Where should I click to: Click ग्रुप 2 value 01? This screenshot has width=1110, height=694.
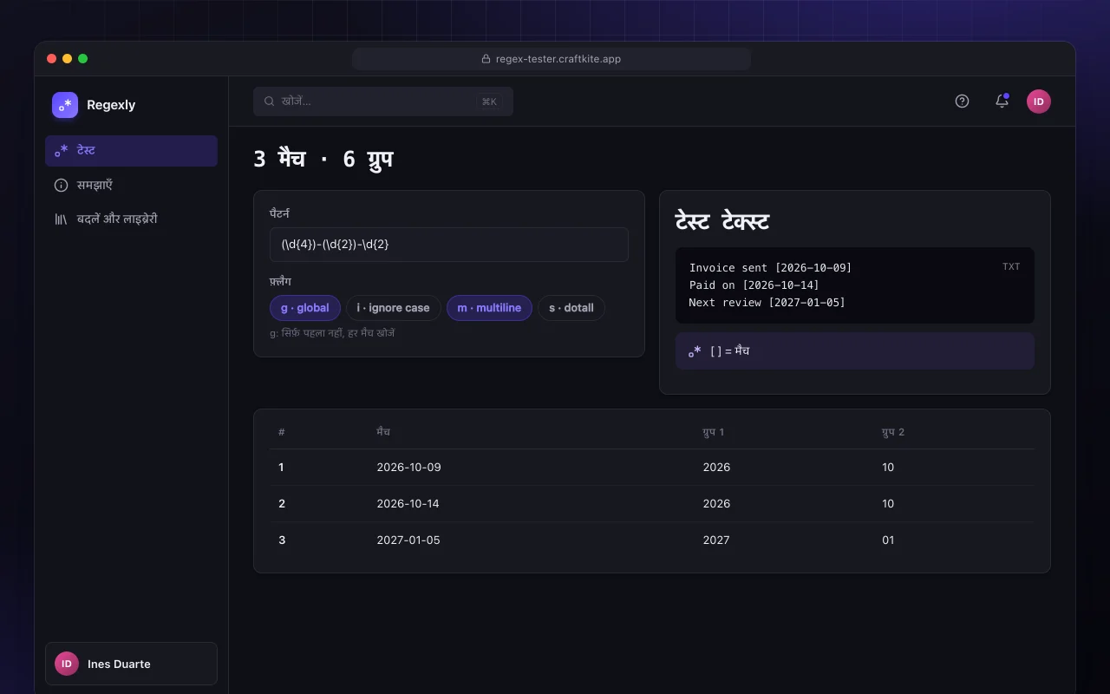tap(888, 540)
